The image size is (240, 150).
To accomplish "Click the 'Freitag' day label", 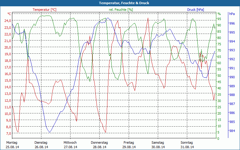I will tap(129, 143).
